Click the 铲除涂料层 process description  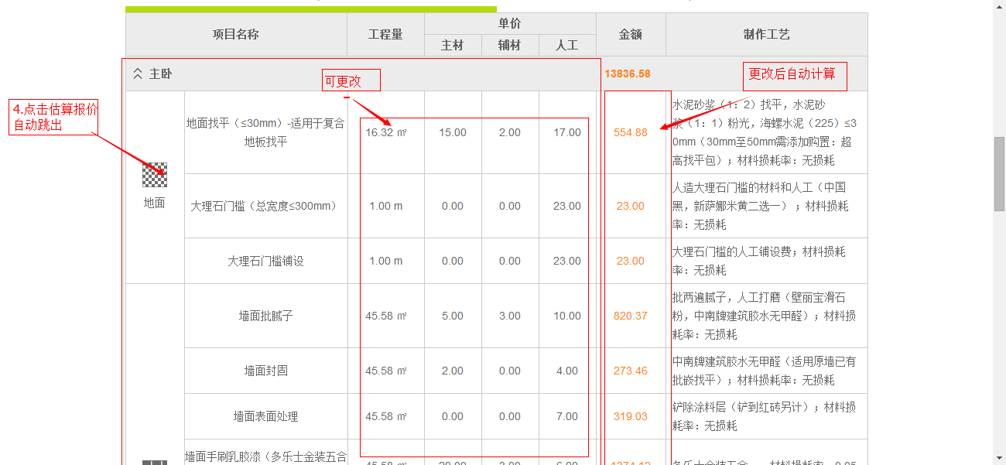[765, 416]
